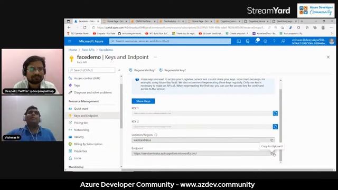Click Face APIs breadcrumb link

88,50
